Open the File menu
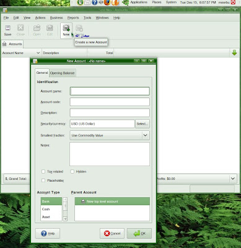Image resolution: width=241 pixels, height=248 pixels. (x=6, y=18)
